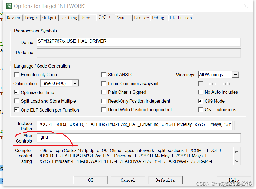Switch to the Target tab

(x=32, y=18)
